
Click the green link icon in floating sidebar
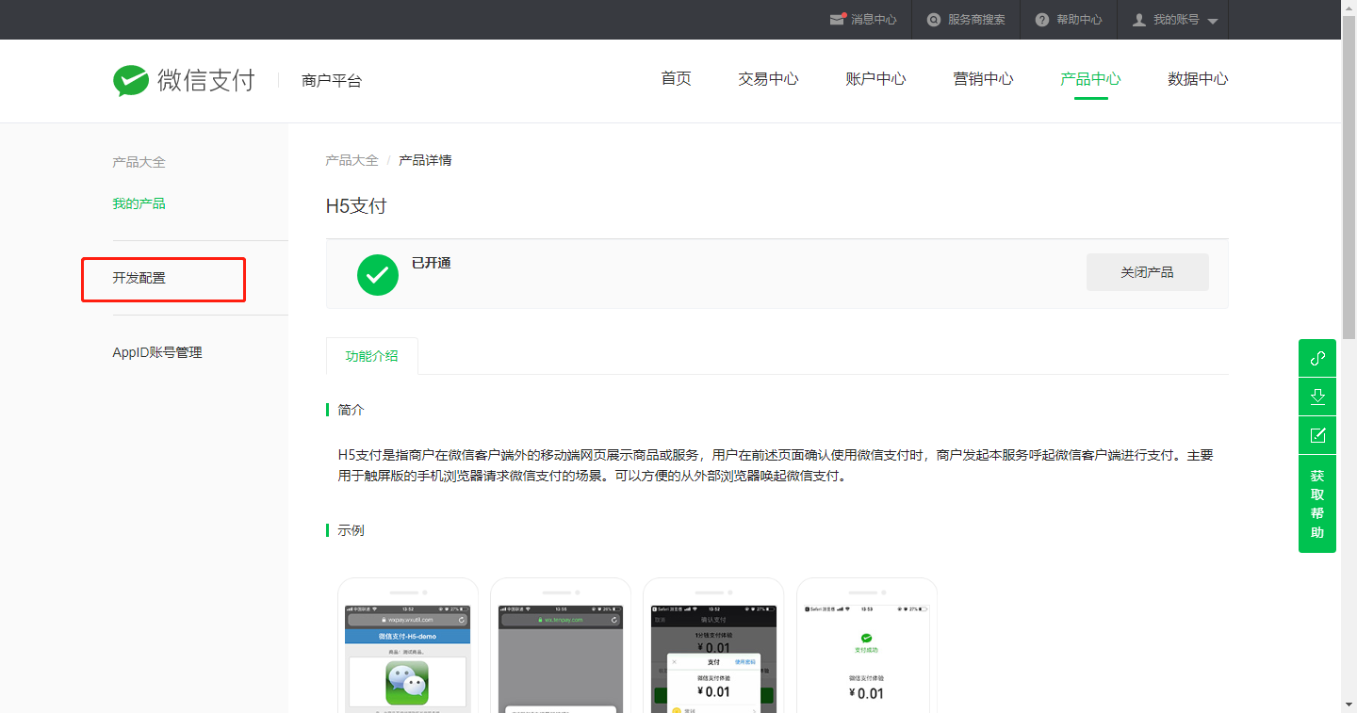[x=1317, y=358]
